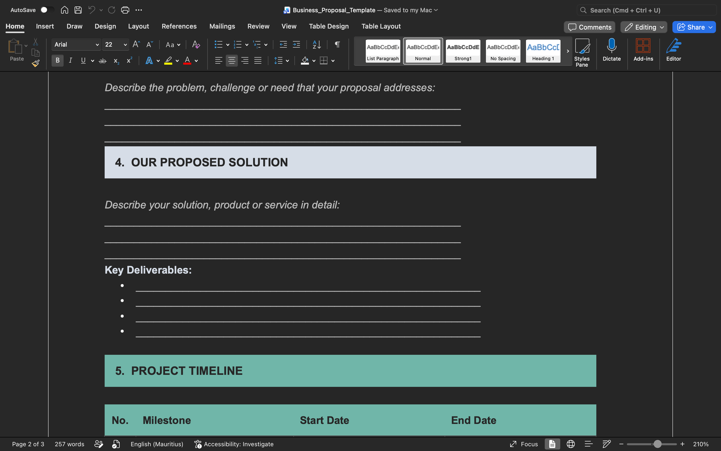
Task: Copy selection with copy icon
Action: pos(36,53)
